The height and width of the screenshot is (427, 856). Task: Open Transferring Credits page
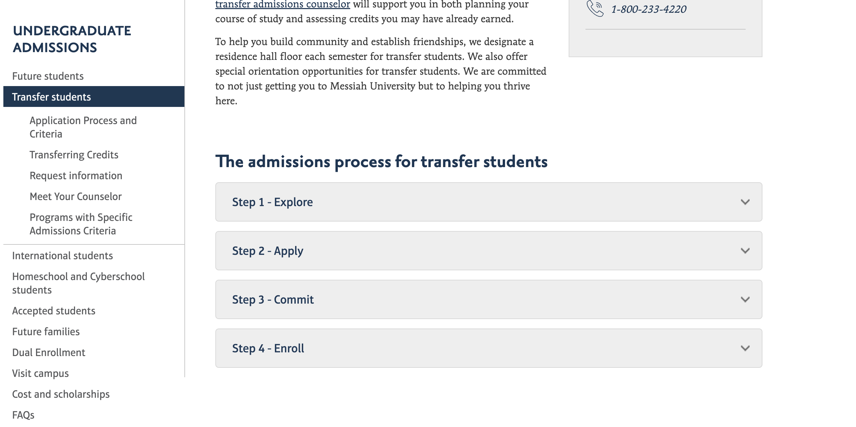(x=74, y=154)
